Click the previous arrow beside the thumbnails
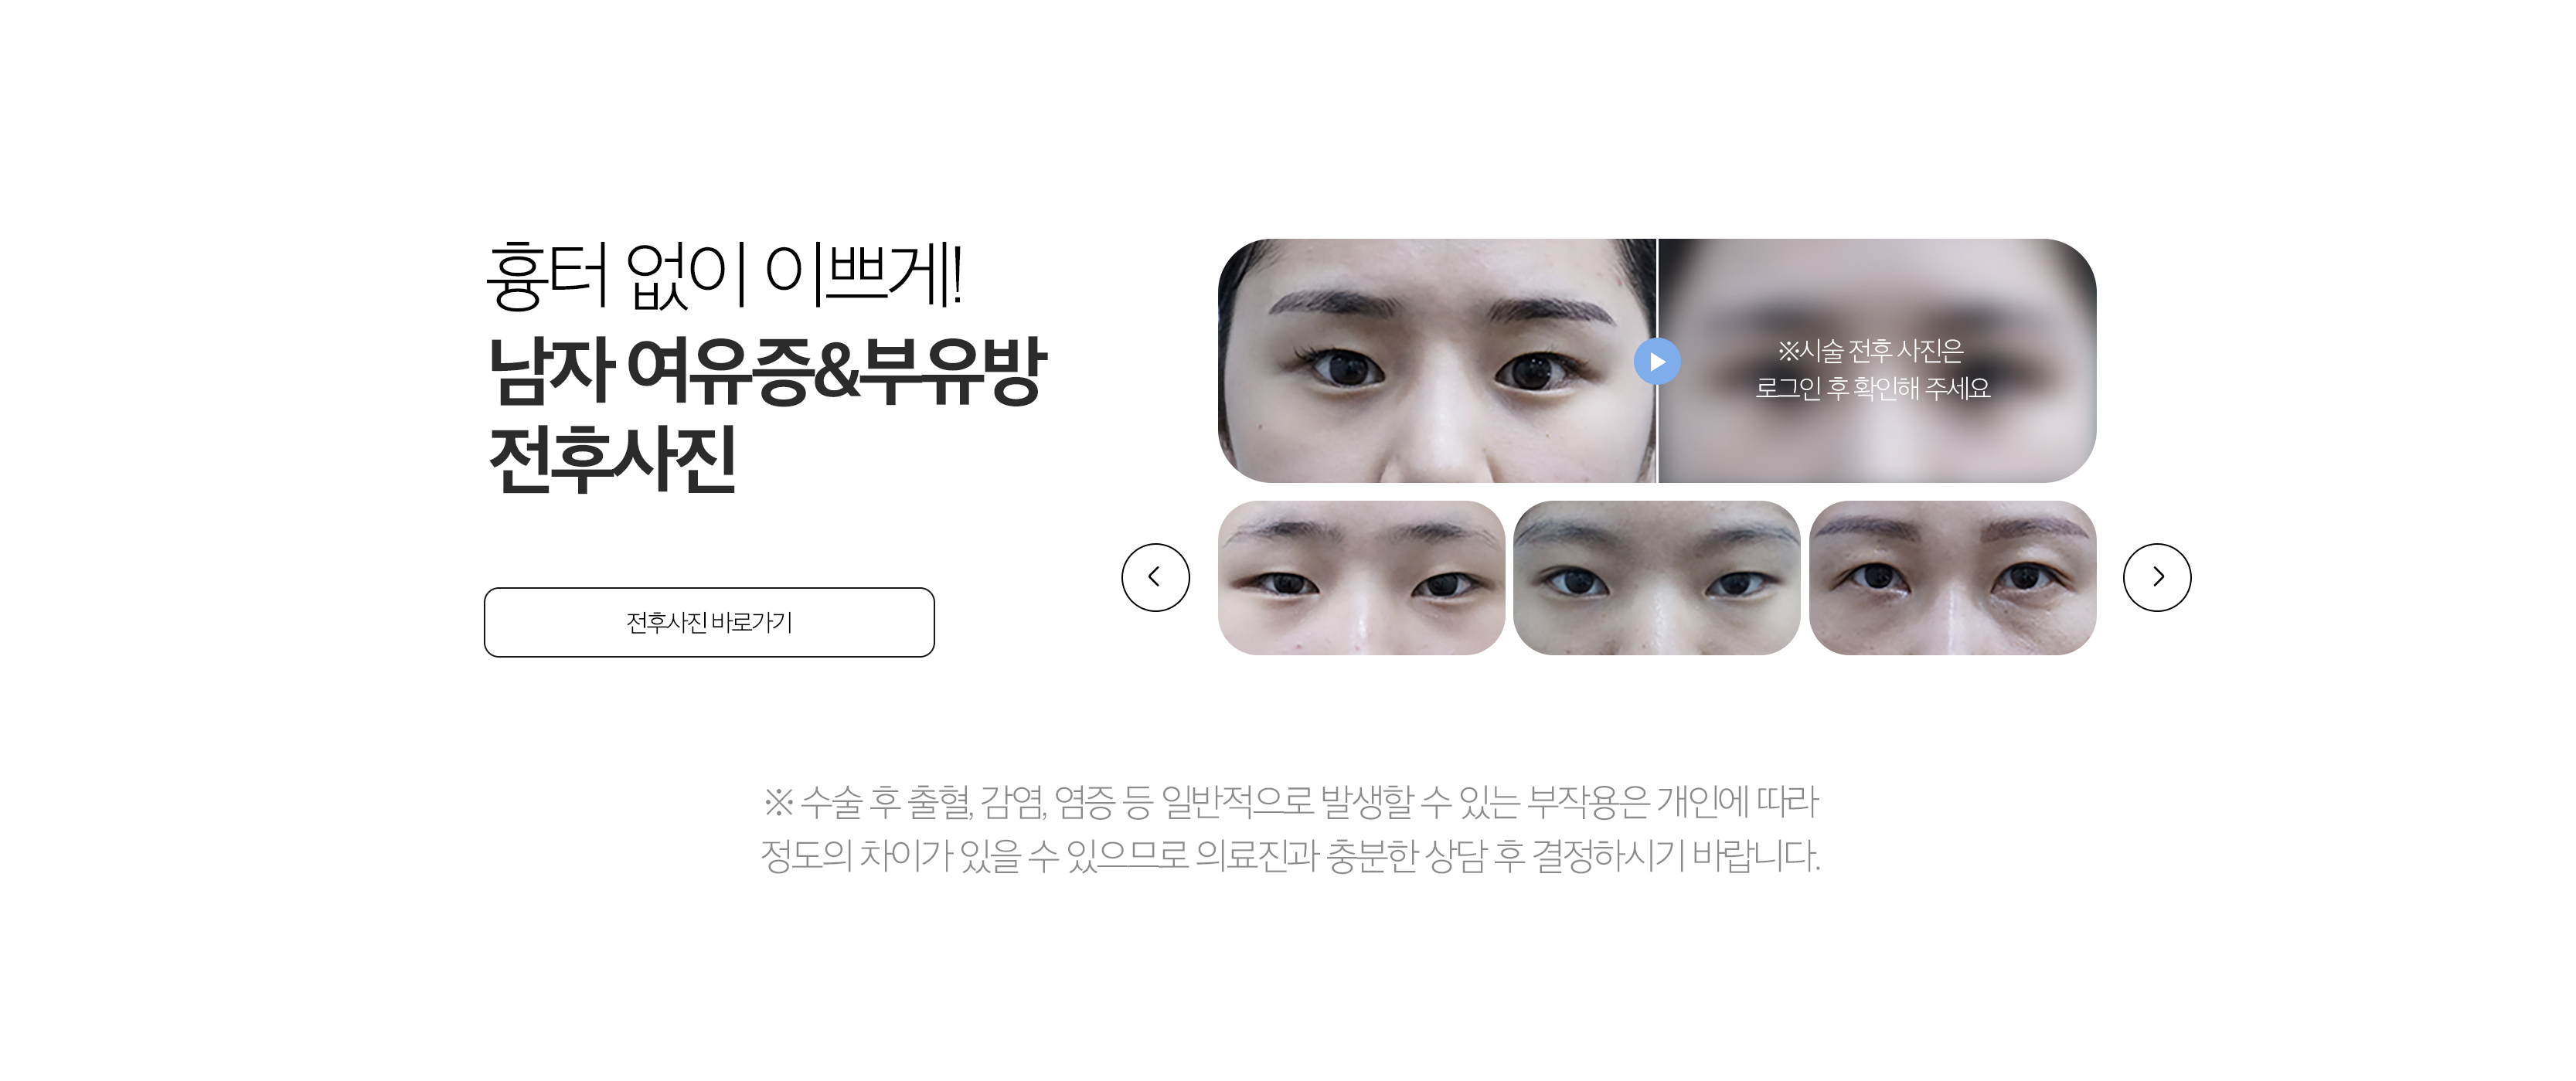This screenshot has height=1081, width=2576. 1155,577
